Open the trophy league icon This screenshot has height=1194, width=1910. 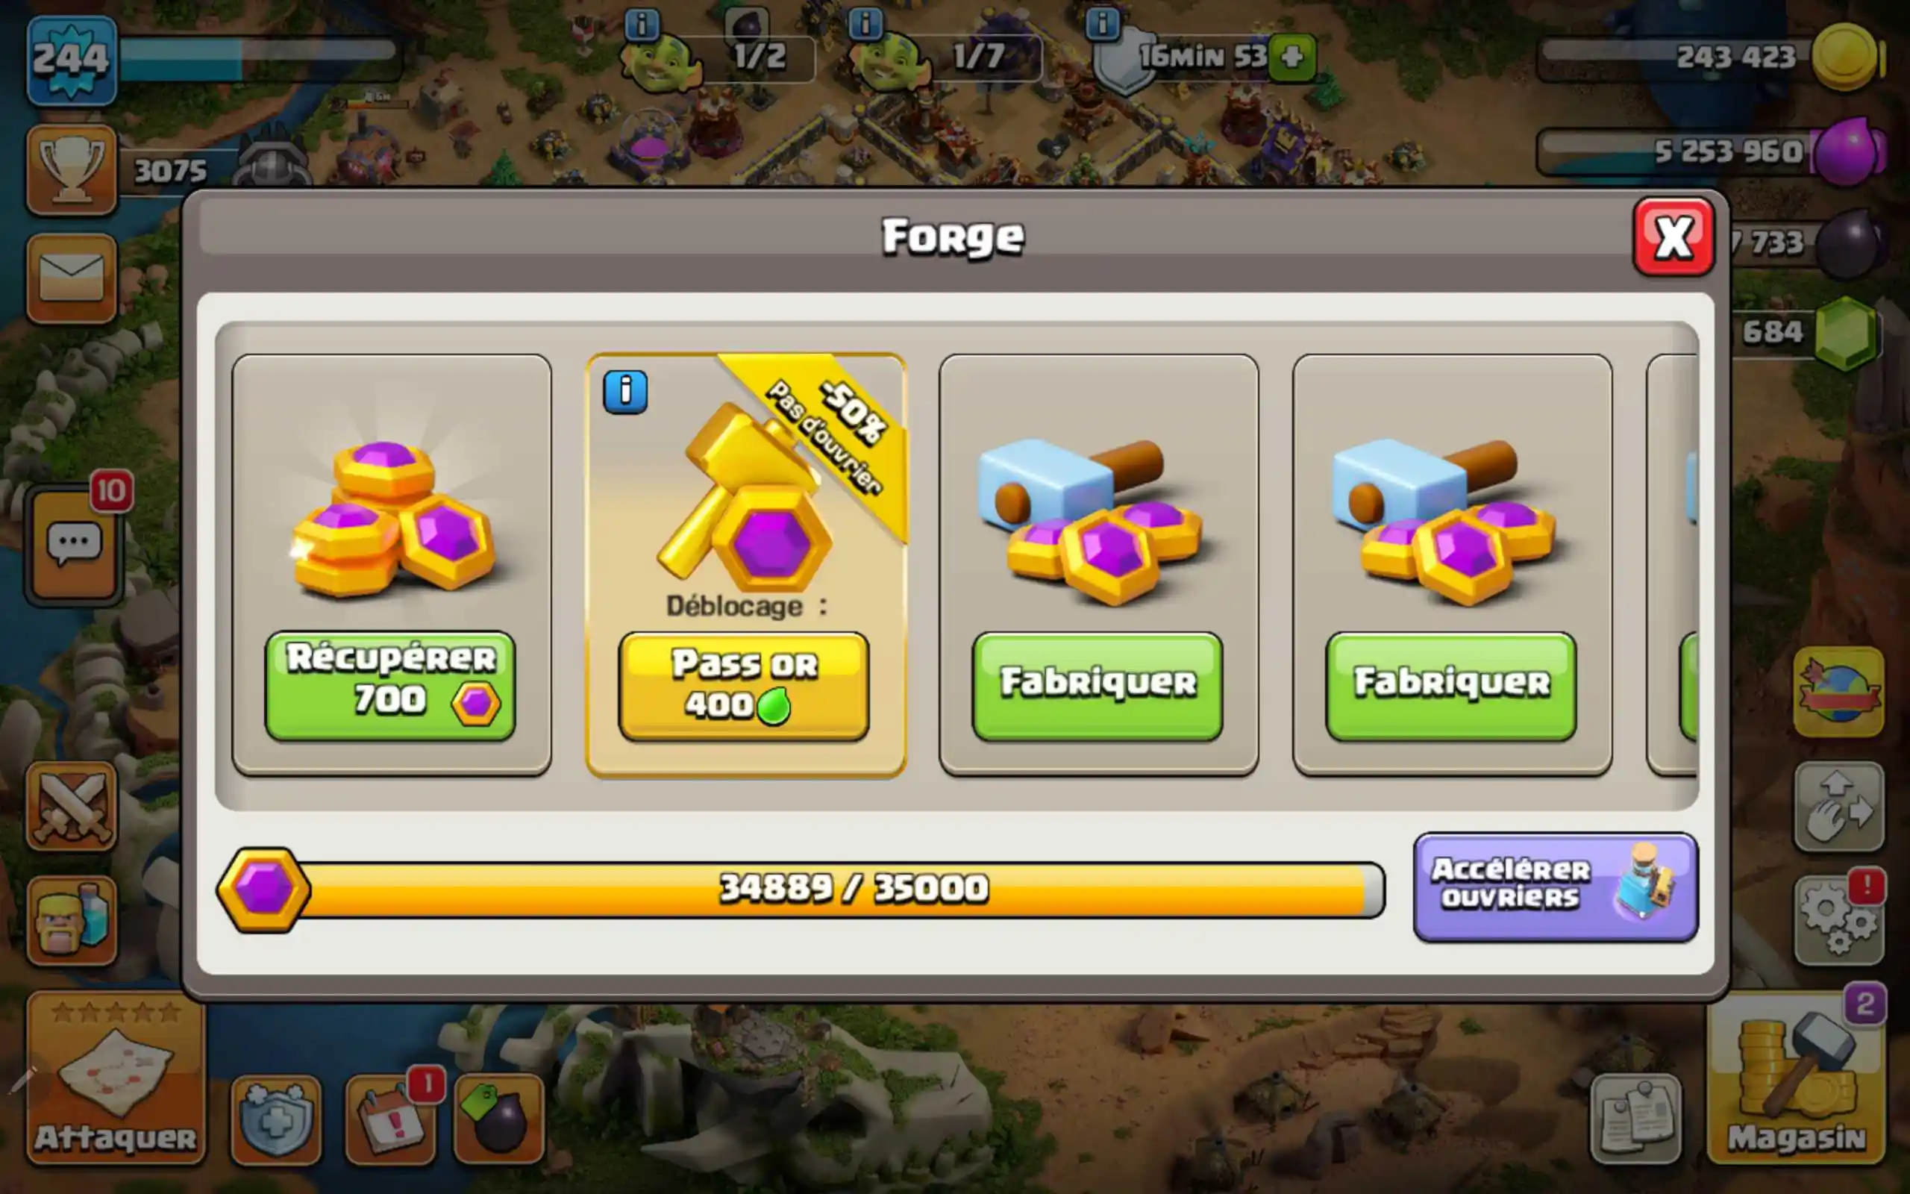pos(72,169)
